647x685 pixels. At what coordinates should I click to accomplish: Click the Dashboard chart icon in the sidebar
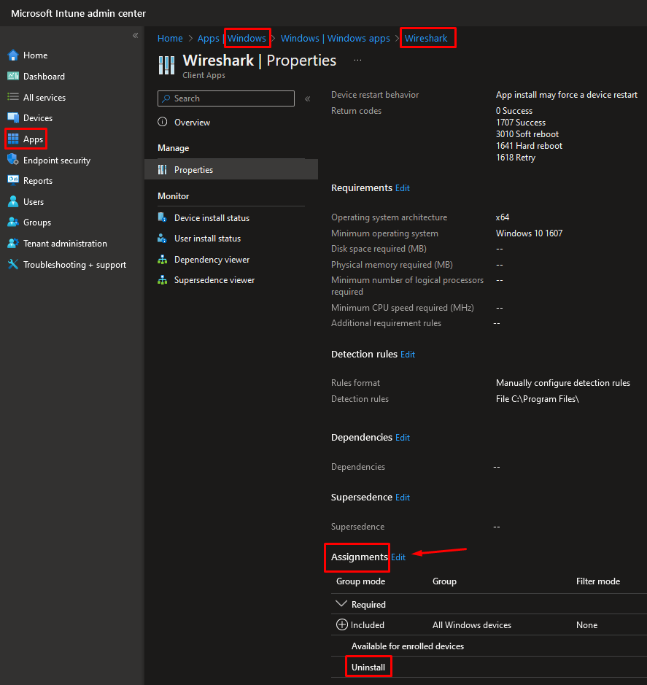[x=13, y=77]
